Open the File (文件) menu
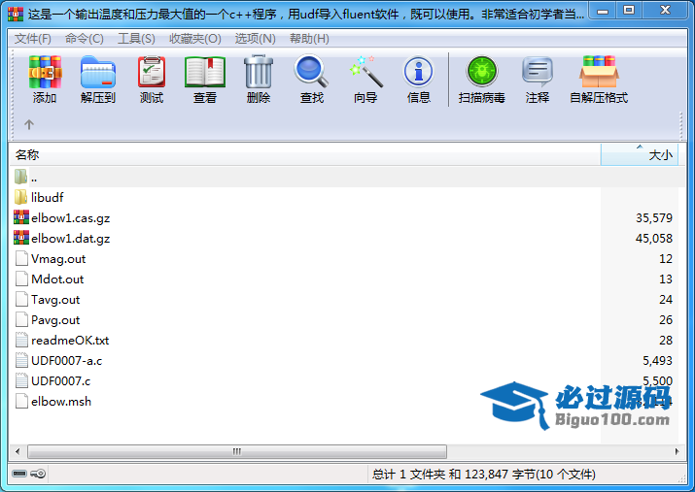The width and height of the screenshot is (695, 492). click(x=33, y=39)
